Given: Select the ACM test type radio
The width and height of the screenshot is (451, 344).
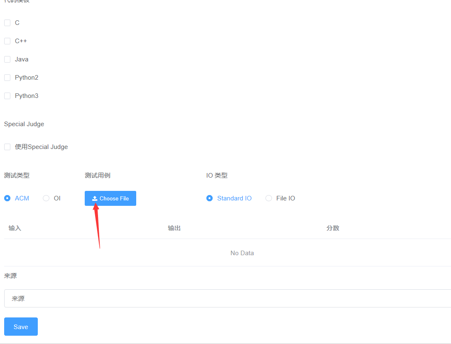Looking at the screenshot, I should click(x=7, y=198).
